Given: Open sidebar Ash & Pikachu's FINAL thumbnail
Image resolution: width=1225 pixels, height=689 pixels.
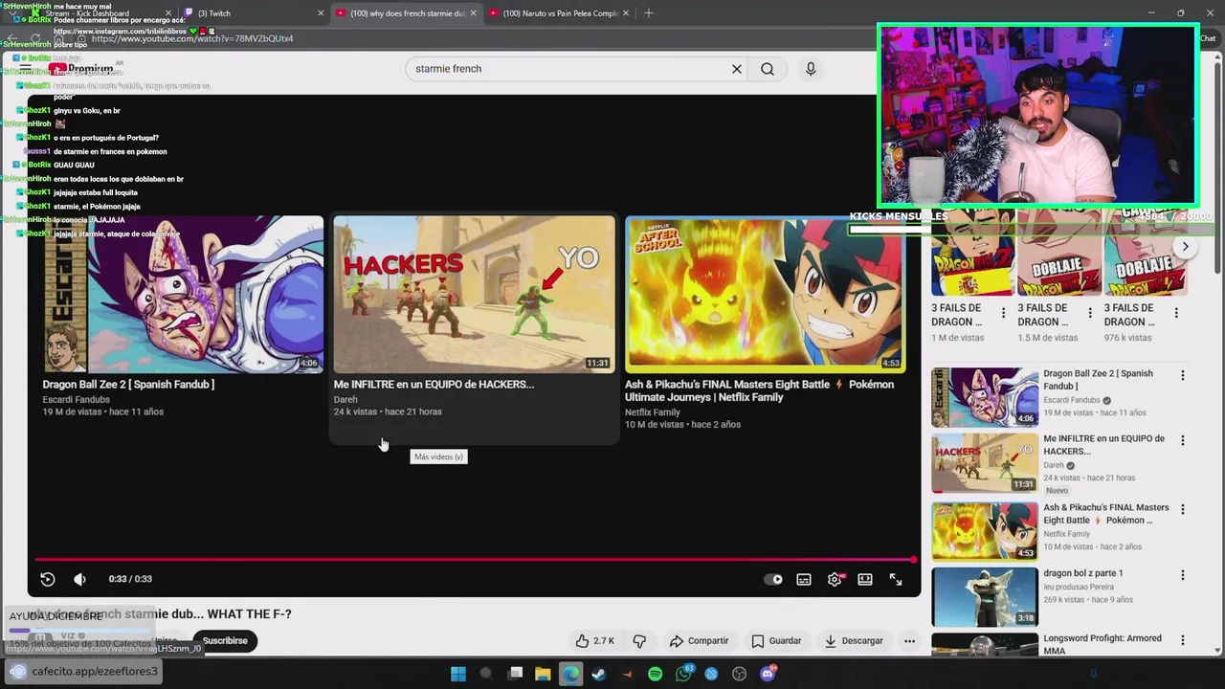Looking at the screenshot, I should (x=985, y=531).
